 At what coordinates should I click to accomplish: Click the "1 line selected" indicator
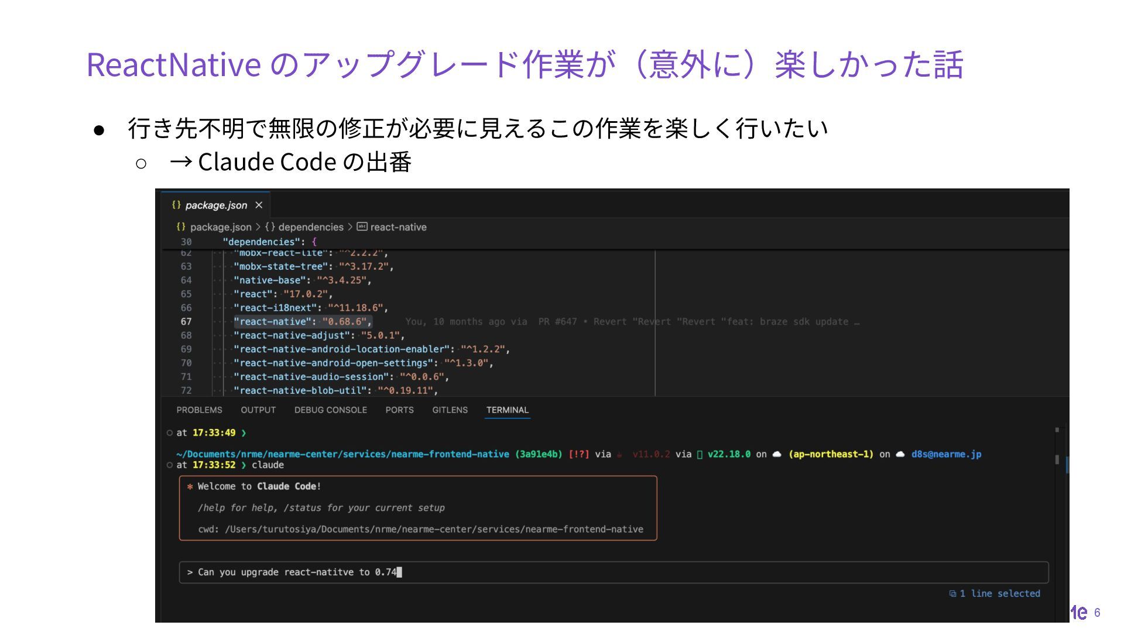(1000, 593)
